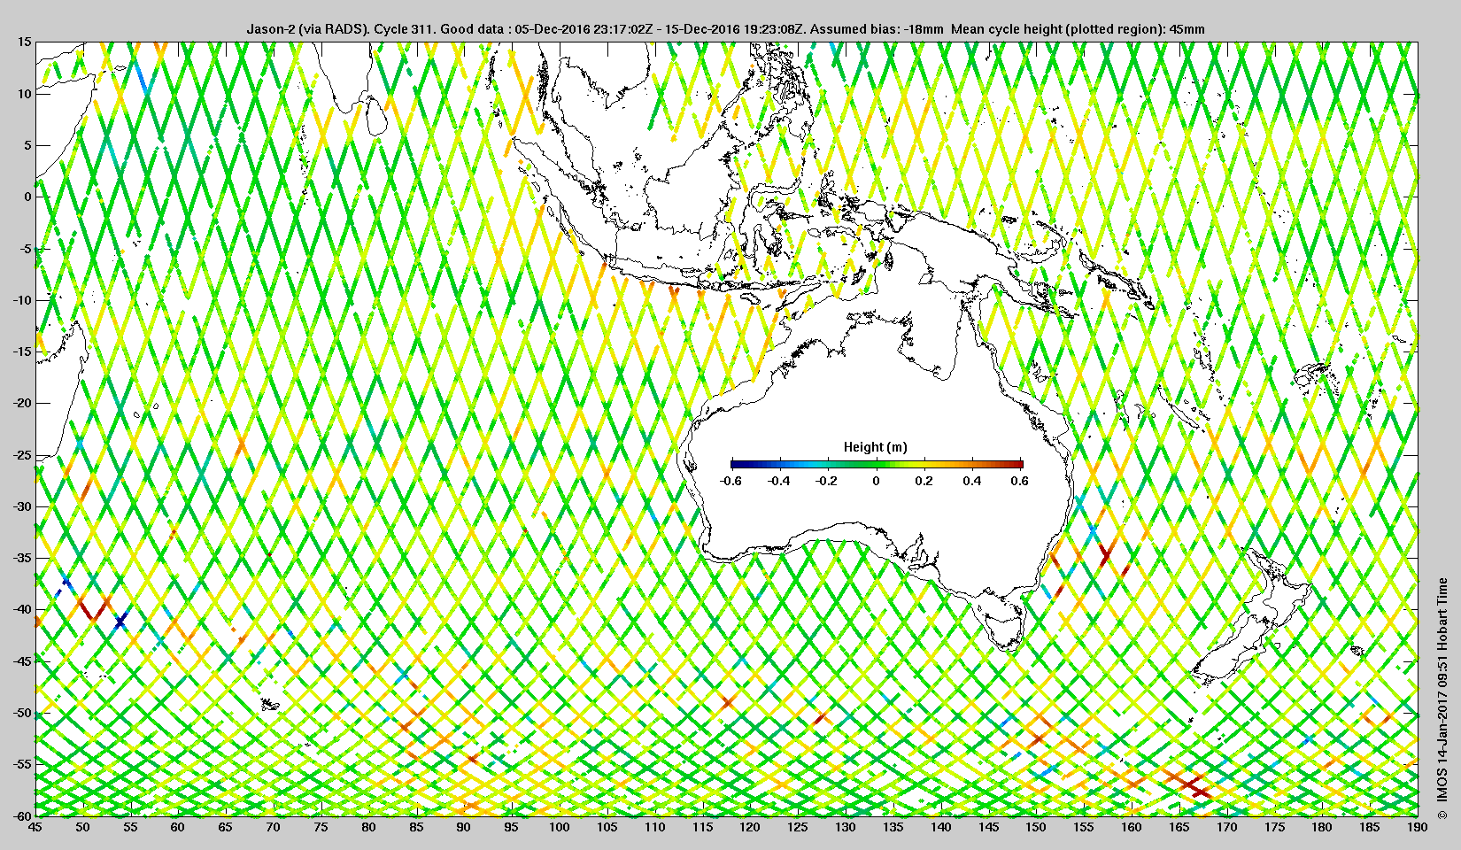Click the latitude axis label -60

click(22, 815)
